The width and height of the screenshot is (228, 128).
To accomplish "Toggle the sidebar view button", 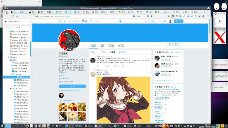I will pos(173,16).
